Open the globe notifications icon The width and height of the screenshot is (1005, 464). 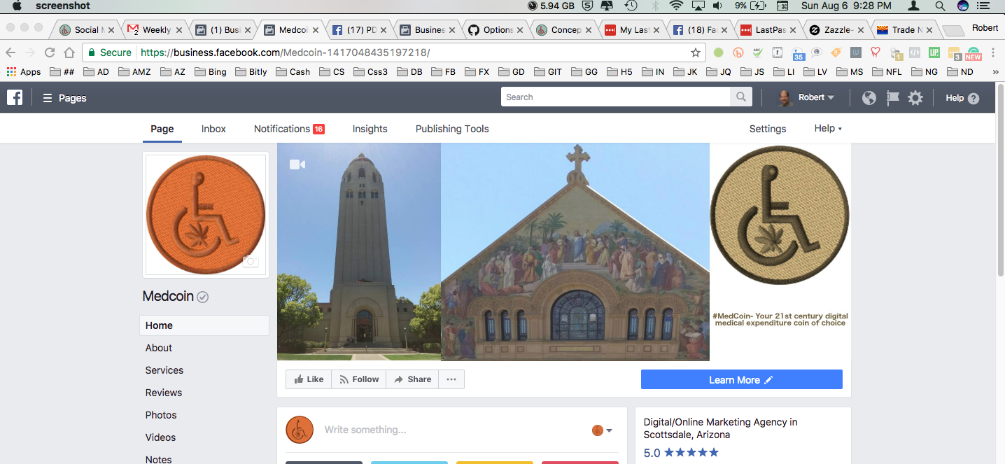click(x=869, y=98)
